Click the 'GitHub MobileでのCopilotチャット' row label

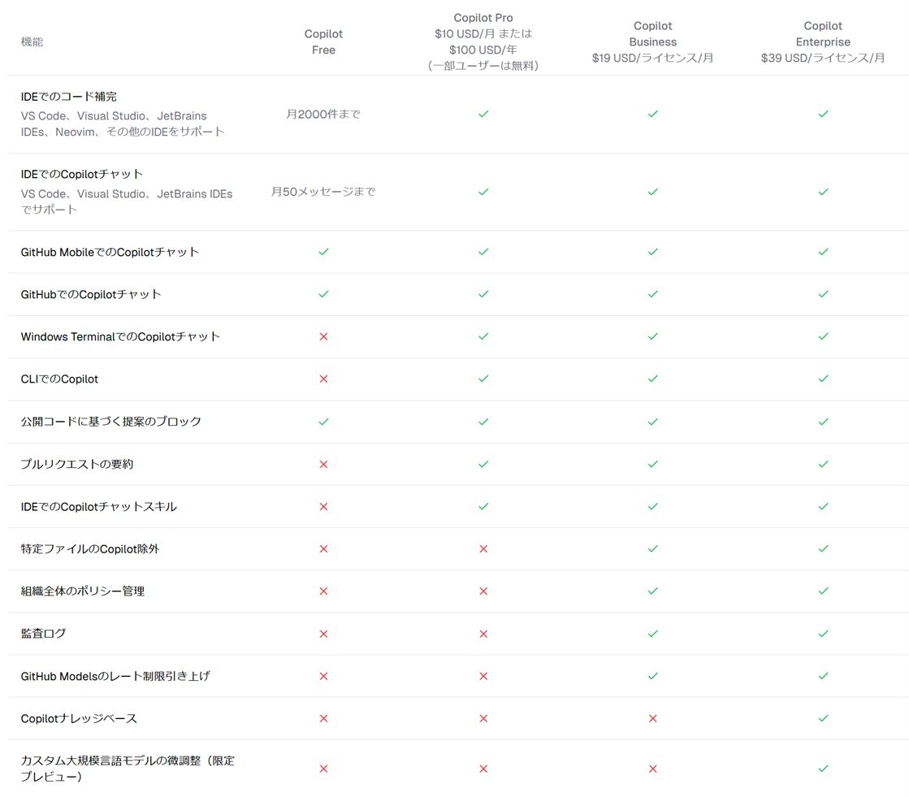pyautogui.click(x=110, y=252)
